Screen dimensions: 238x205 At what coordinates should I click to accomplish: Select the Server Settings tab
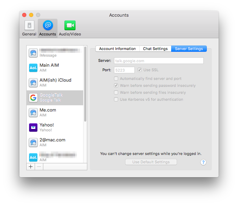[x=189, y=49]
